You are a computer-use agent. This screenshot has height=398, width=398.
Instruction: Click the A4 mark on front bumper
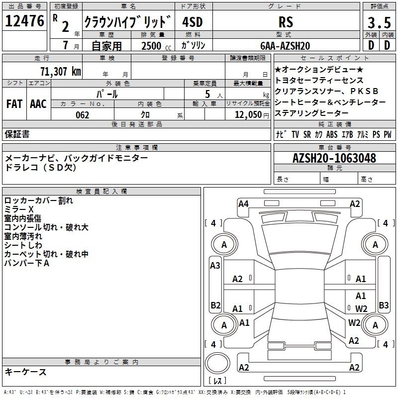pos(243,204)
